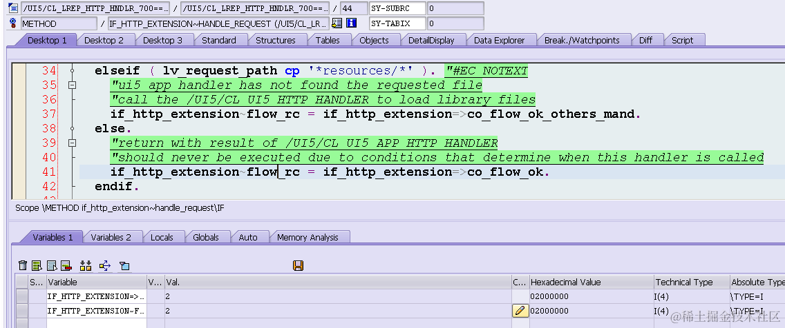
Task: Click the SY-TABIX value field showing 0
Action: [455, 23]
